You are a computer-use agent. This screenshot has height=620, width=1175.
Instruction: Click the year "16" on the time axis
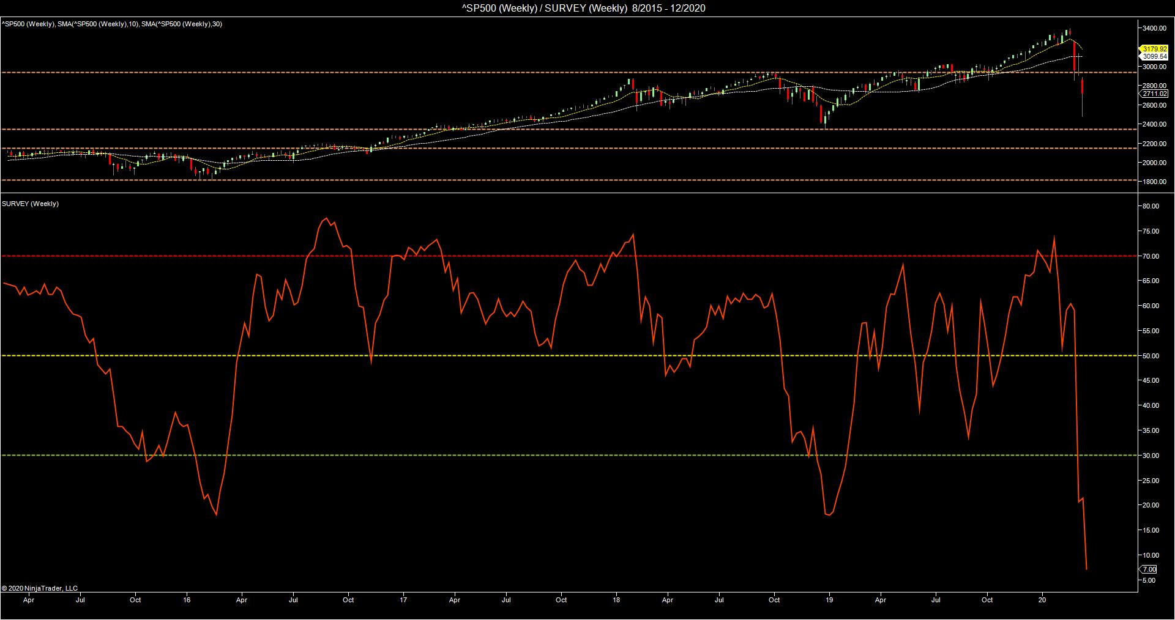[x=187, y=600]
